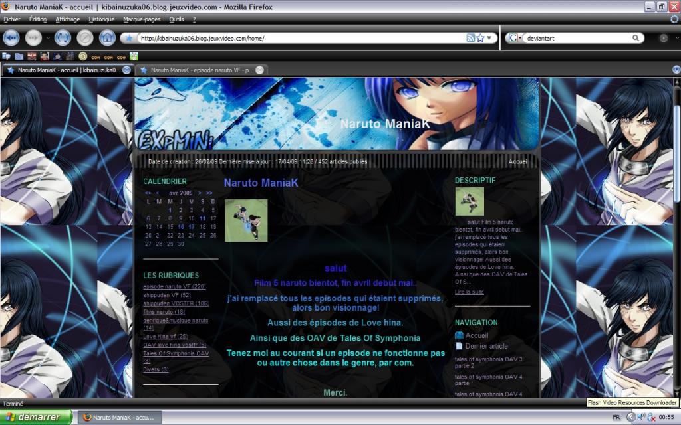Select day 17 in the calendar
The height and width of the screenshot is (425, 681).
192,227
